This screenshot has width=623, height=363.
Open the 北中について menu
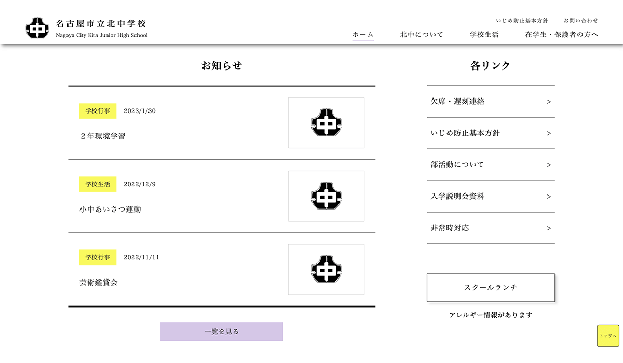coord(421,34)
